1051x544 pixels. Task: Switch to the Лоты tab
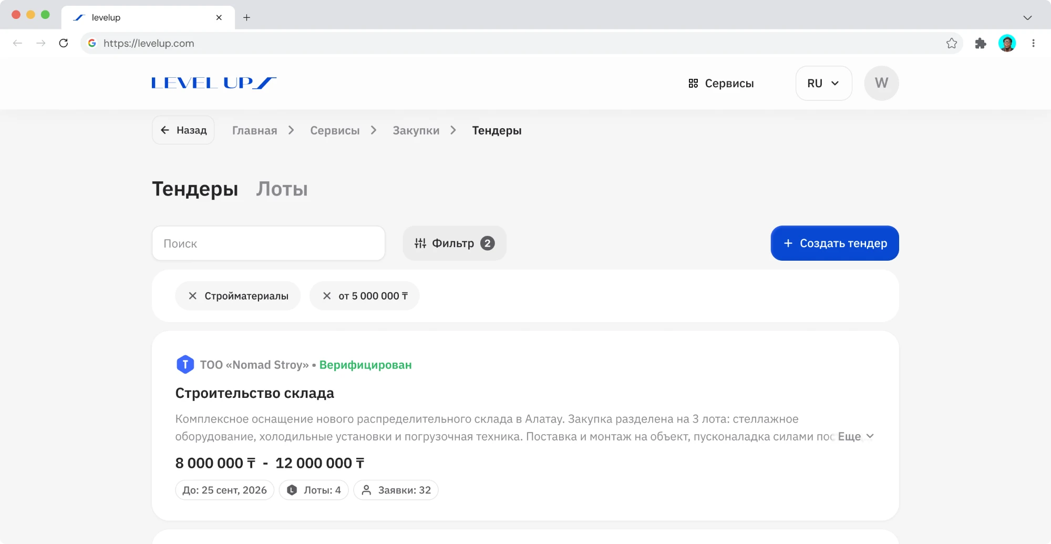pyautogui.click(x=282, y=189)
